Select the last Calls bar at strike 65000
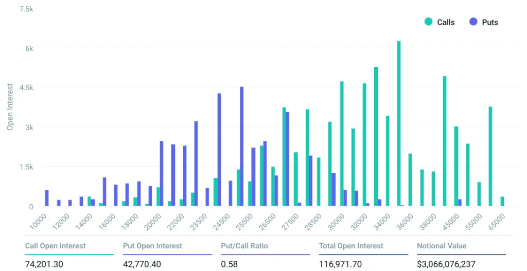The image size is (527, 271). [x=502, y=201]
